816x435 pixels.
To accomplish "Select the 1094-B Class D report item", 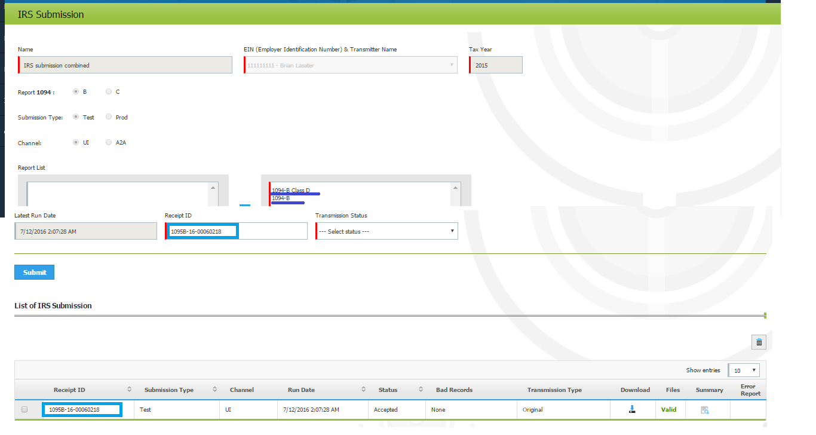I will tap(291, 190).
